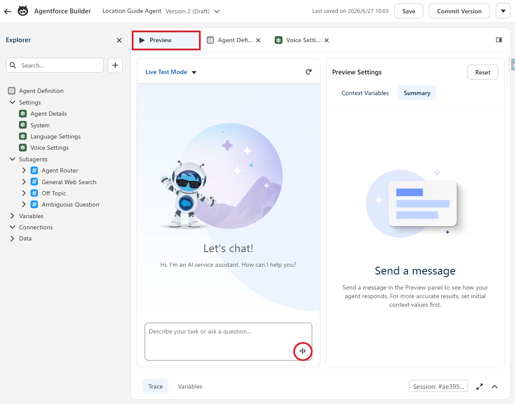Close the Voice Settings tab

point(326,40)
